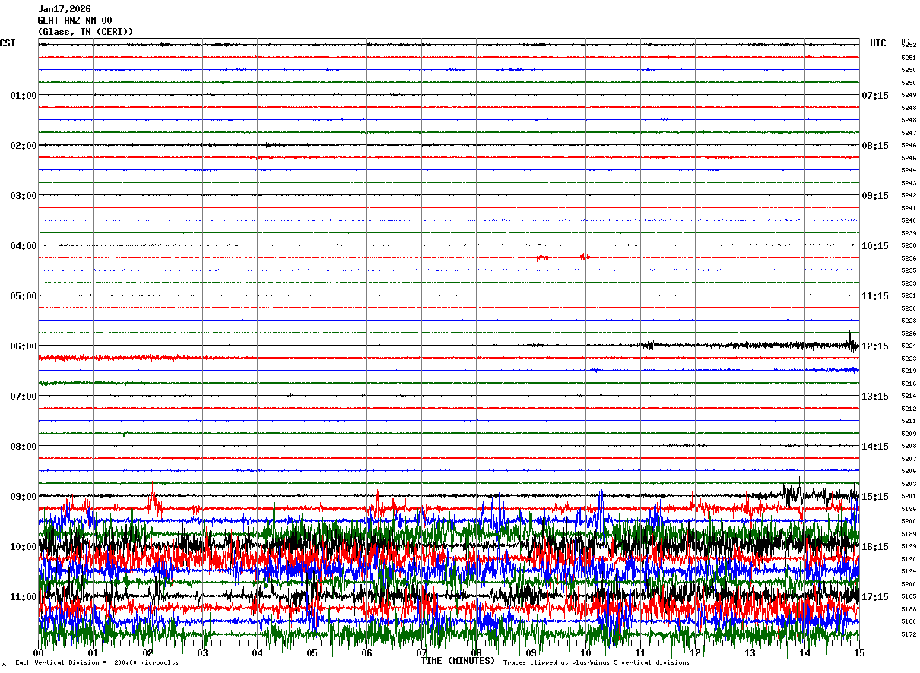Image resolution: width=920 pixels, height=673 pixels.
Task: Select the "07:00" CST time label
Action: tap(24, 397)
